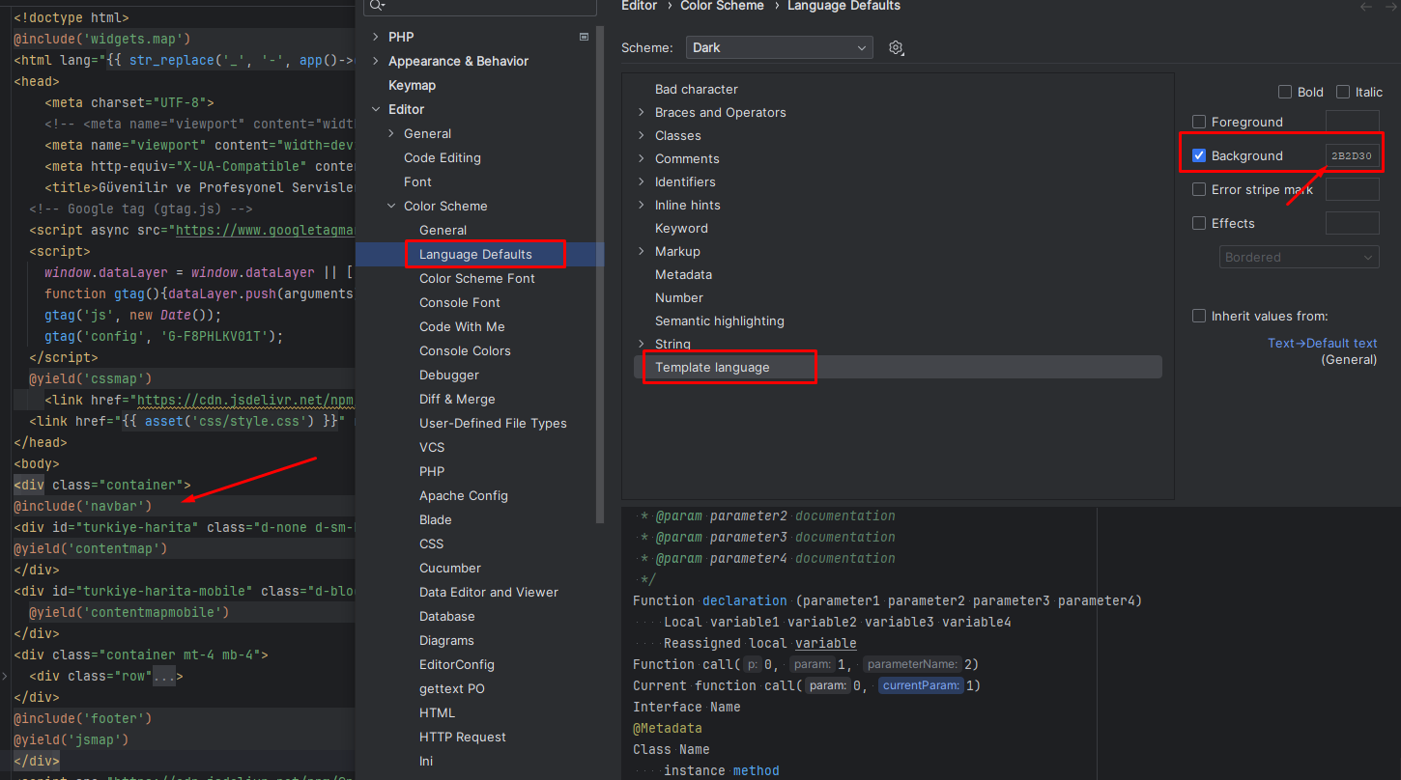This screenshot has width=1401, height=780.
Task: Expand the Classes category
Action: 641,135
